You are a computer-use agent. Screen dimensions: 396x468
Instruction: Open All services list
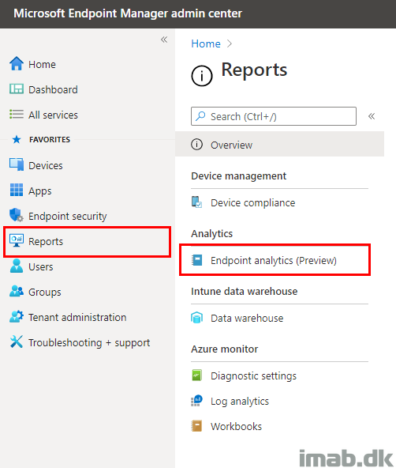[x=53, y=115]
